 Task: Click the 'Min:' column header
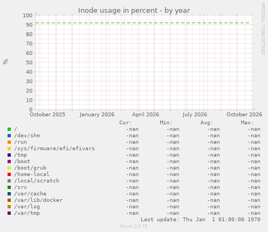click(166, 123)
